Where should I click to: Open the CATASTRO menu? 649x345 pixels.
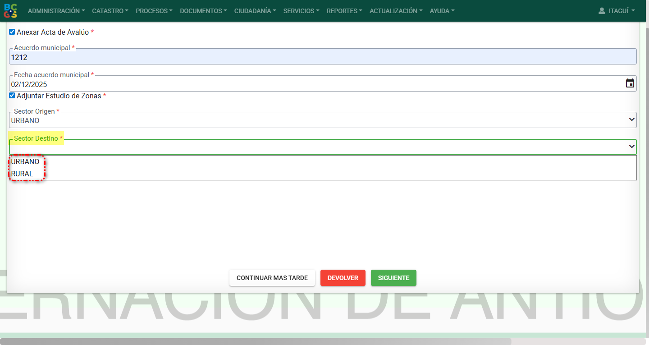[x=110, y=11]
